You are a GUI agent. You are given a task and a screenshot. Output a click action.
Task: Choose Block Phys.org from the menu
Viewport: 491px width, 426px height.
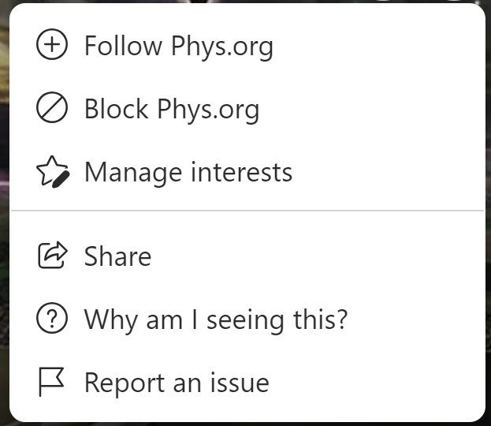click(247, 107)
